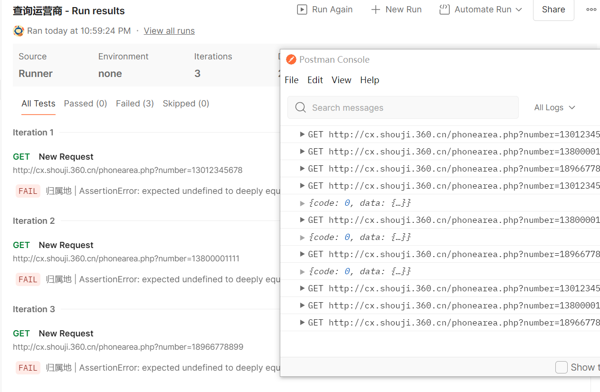This screenshot has width=600, height=392.
Task: Expand the first {code: 0, data} object log
Action: click(x=302, y=203)
